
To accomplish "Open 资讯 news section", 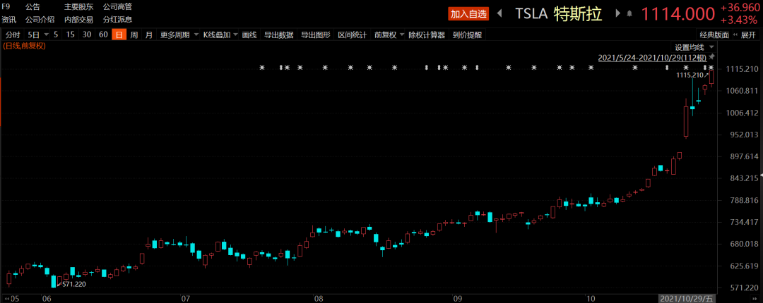I will click(8, 20).
